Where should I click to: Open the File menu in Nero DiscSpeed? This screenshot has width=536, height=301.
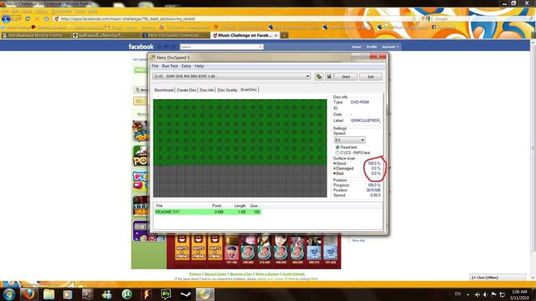(155, 66)
